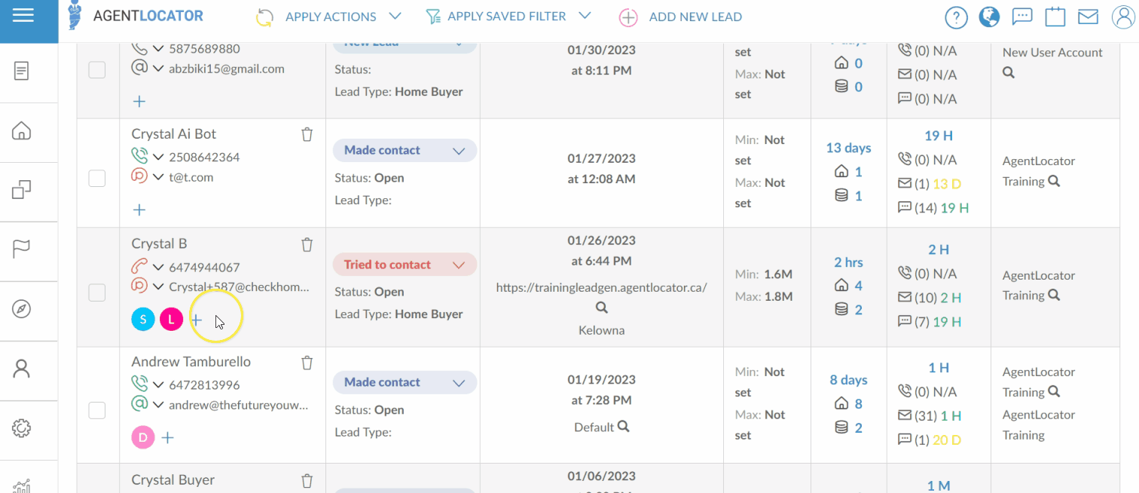Open Made contact status dropdown for Crystal Ai Bot
This screenshot has width=1139, height=493.
coord(405,150)
